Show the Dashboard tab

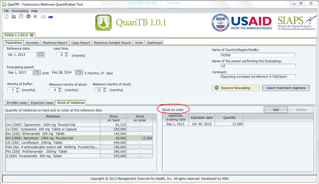[154, 43]
